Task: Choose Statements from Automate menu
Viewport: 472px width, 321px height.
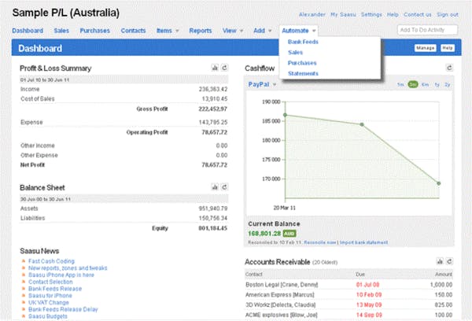Action: [x=303, y=73]
